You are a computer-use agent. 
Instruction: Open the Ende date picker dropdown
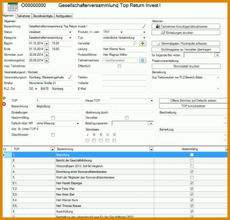[47, 49]
